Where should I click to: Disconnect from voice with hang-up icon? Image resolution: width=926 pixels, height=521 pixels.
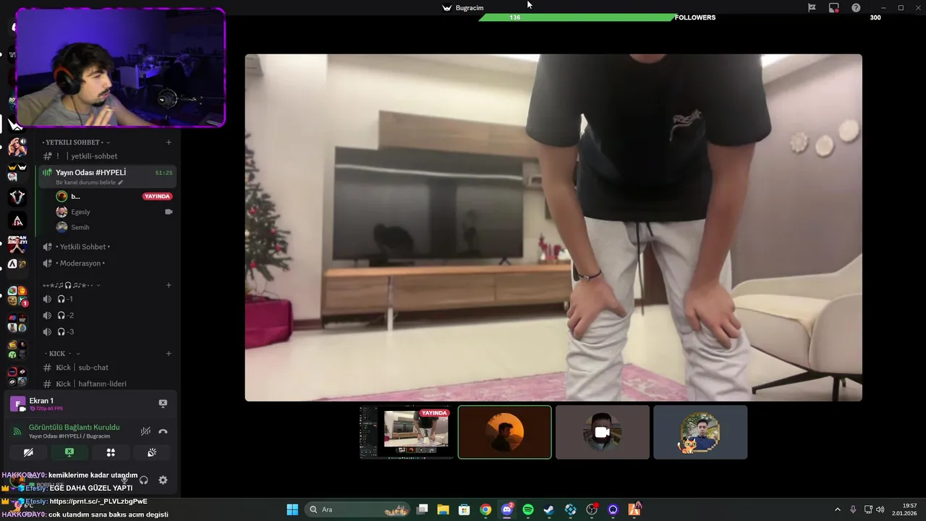[x=163, y=431]
